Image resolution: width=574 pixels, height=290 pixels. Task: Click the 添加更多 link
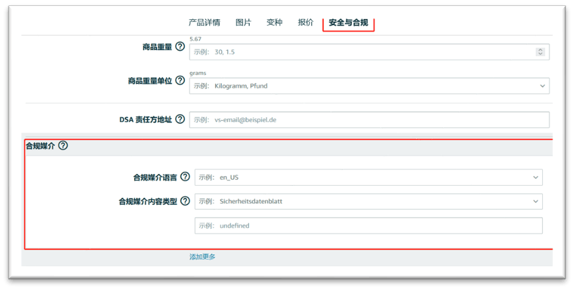point(202,256)
